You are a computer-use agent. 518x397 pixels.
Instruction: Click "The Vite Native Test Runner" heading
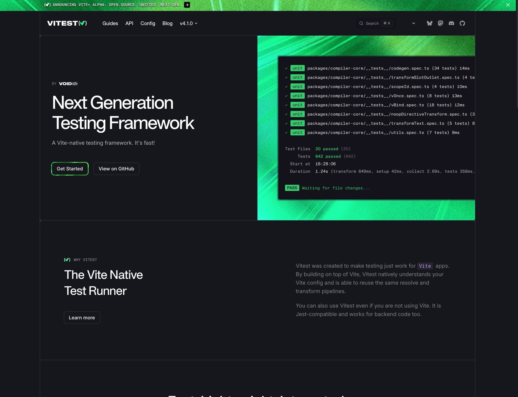(103, 283)
